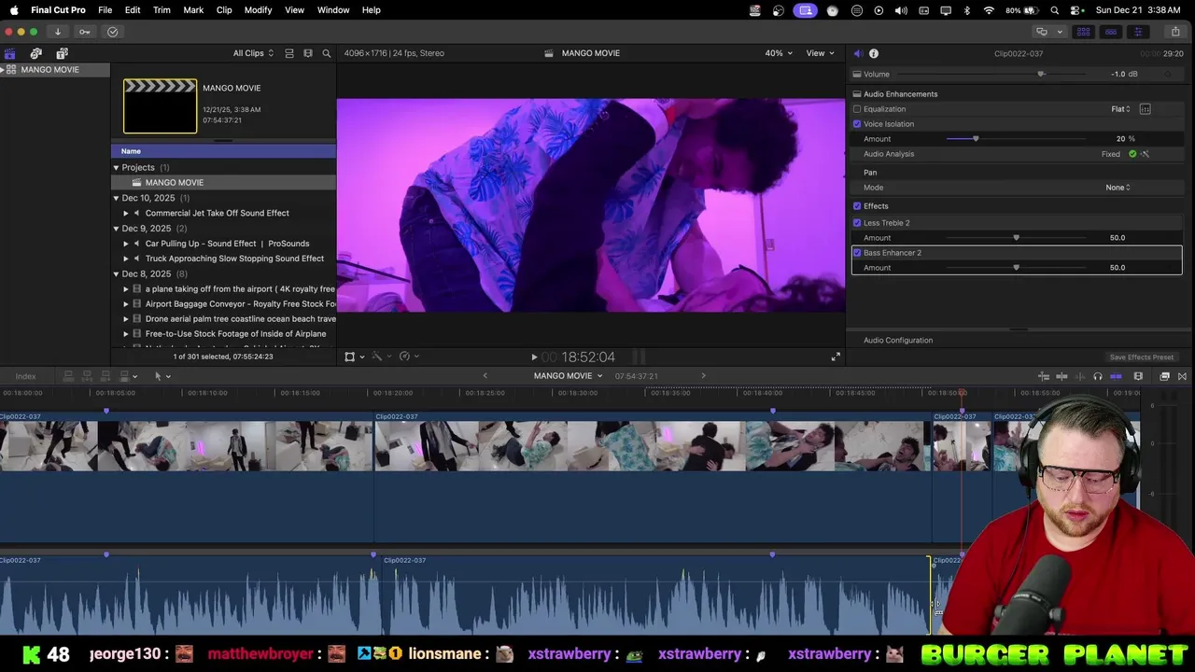The image size is (1195, 672).
Task: Toggle the Audio Enhancements checkbox
Action: [857, 94]
